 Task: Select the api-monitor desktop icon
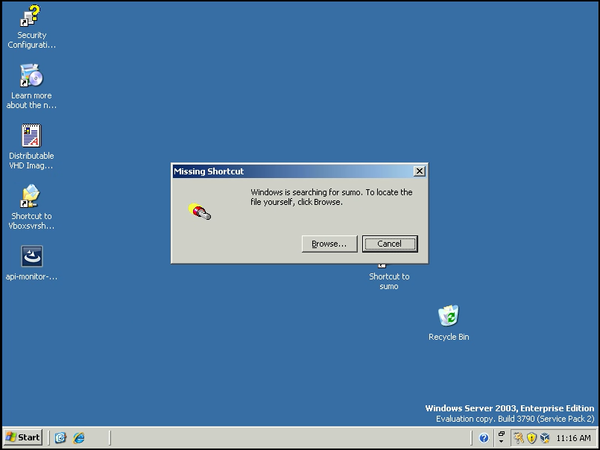pyautogui.click(x=31, y=257)
